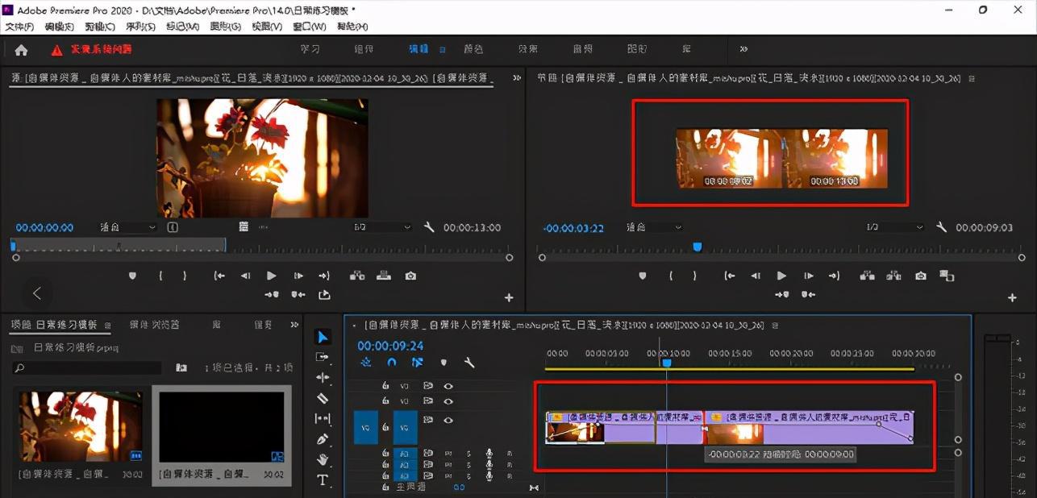Click Extract in the Program monitor
1037x498 pixels.
[x=893, y=276]
